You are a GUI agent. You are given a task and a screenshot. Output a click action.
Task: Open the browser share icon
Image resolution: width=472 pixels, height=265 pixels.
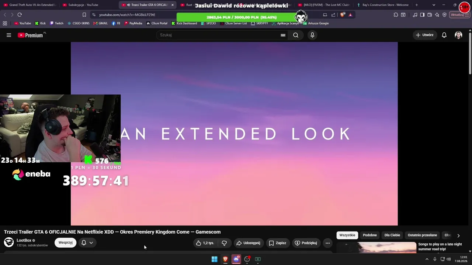tap(333, 15)
